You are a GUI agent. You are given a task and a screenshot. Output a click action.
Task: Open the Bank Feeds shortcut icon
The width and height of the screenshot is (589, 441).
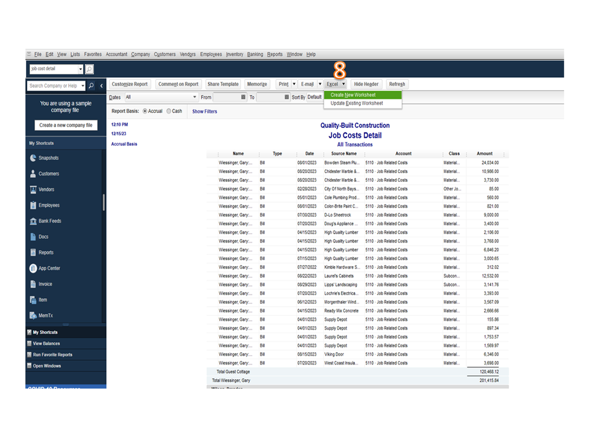33,221
